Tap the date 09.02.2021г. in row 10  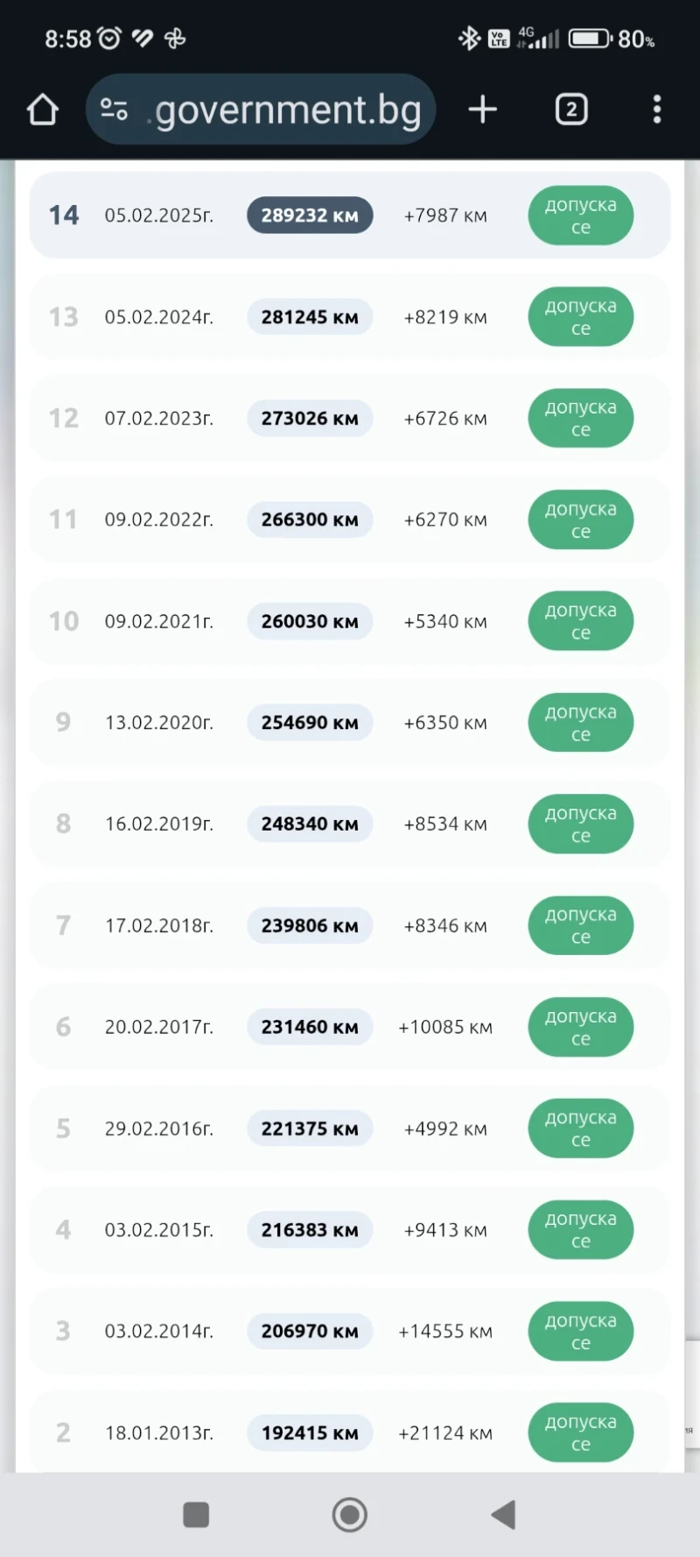(158, 621)
